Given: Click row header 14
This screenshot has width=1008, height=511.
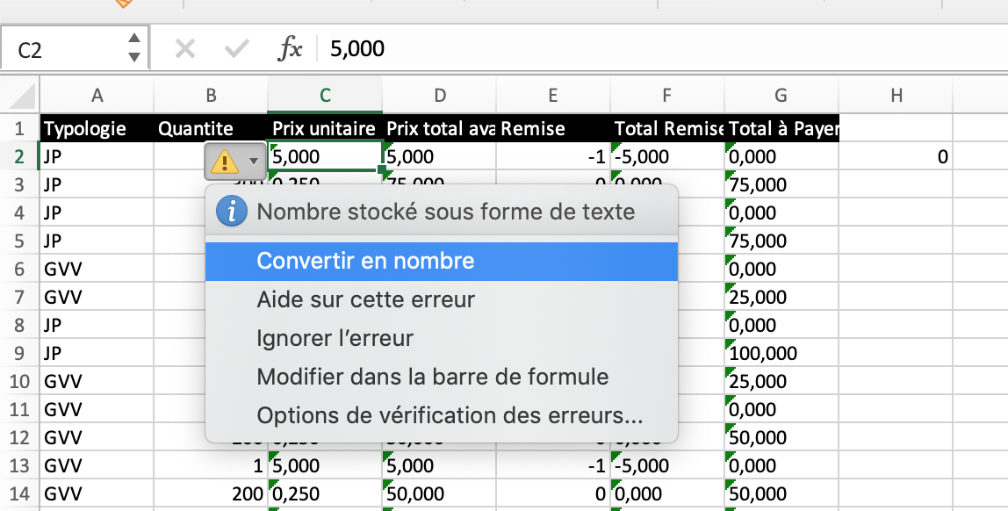Looking at the screenshot, I should [18, 493].
